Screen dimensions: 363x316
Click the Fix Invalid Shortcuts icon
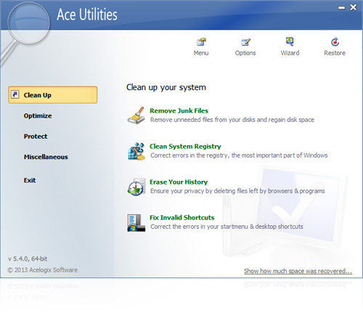pyautogui.click(x=136, y=222)
